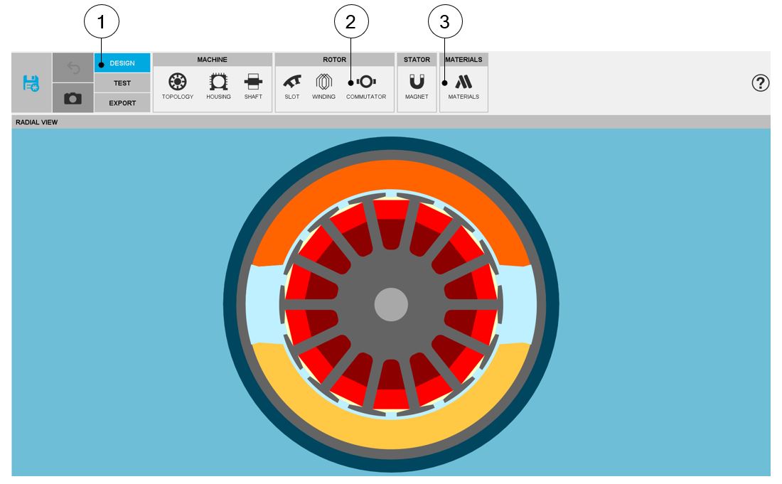Click the orange upper magnet in the view
Screen dimensions: 782x484
tap(391, 176)
